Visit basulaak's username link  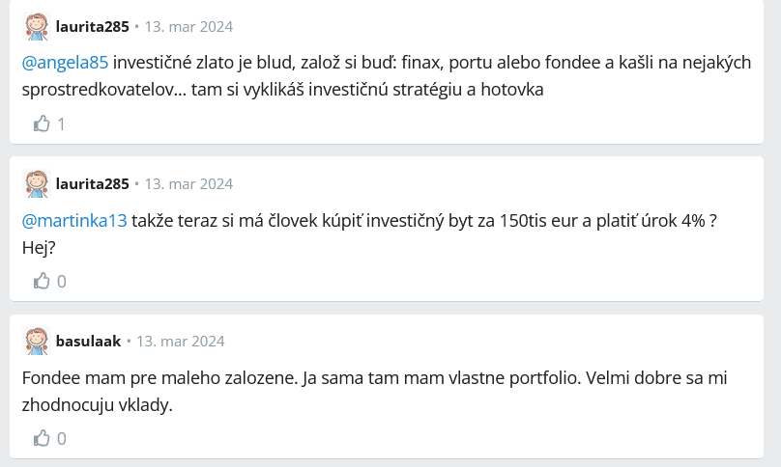[x=88, y=342]
